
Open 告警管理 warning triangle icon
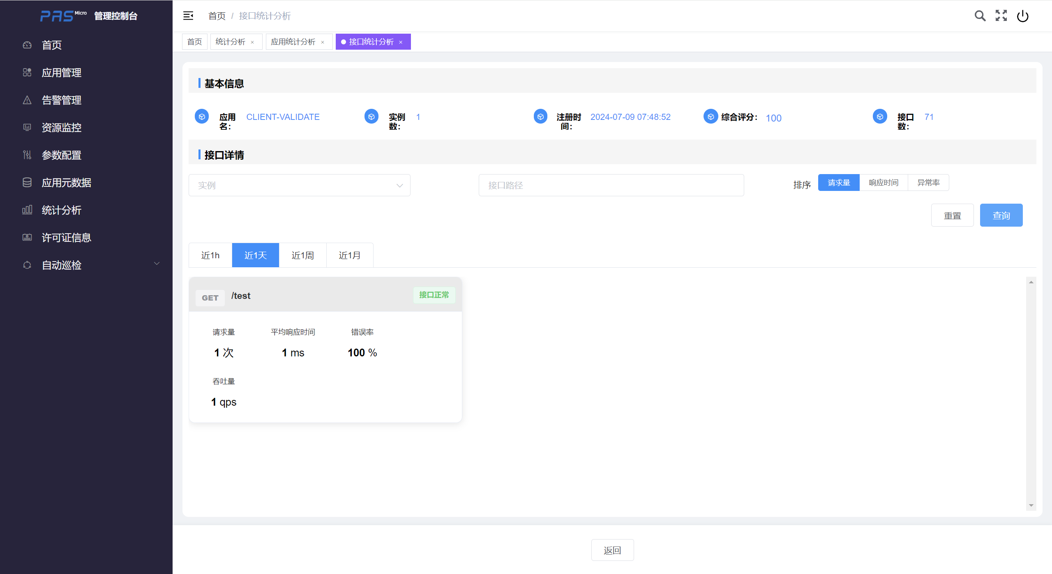[x=27, y=100]
